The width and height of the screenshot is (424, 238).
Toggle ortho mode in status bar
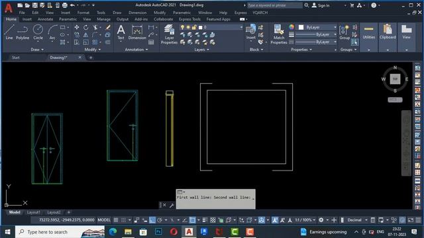pyautogui.click(x=152, y=220)
